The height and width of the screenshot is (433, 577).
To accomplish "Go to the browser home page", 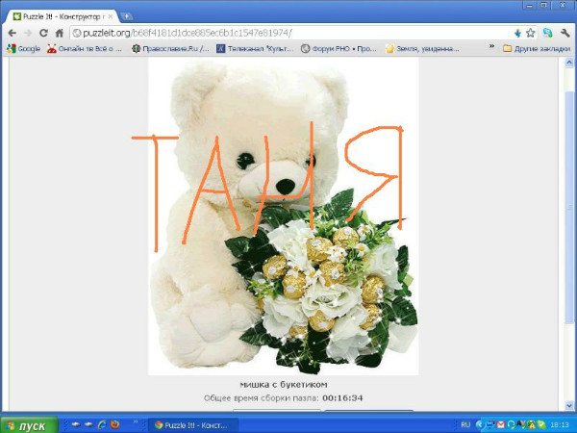I will tap(60, 32).
